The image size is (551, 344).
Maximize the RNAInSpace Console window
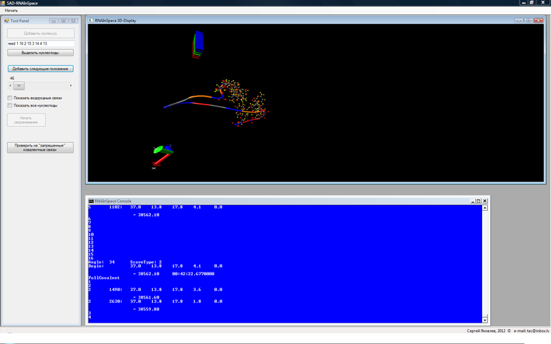point(478,201)
